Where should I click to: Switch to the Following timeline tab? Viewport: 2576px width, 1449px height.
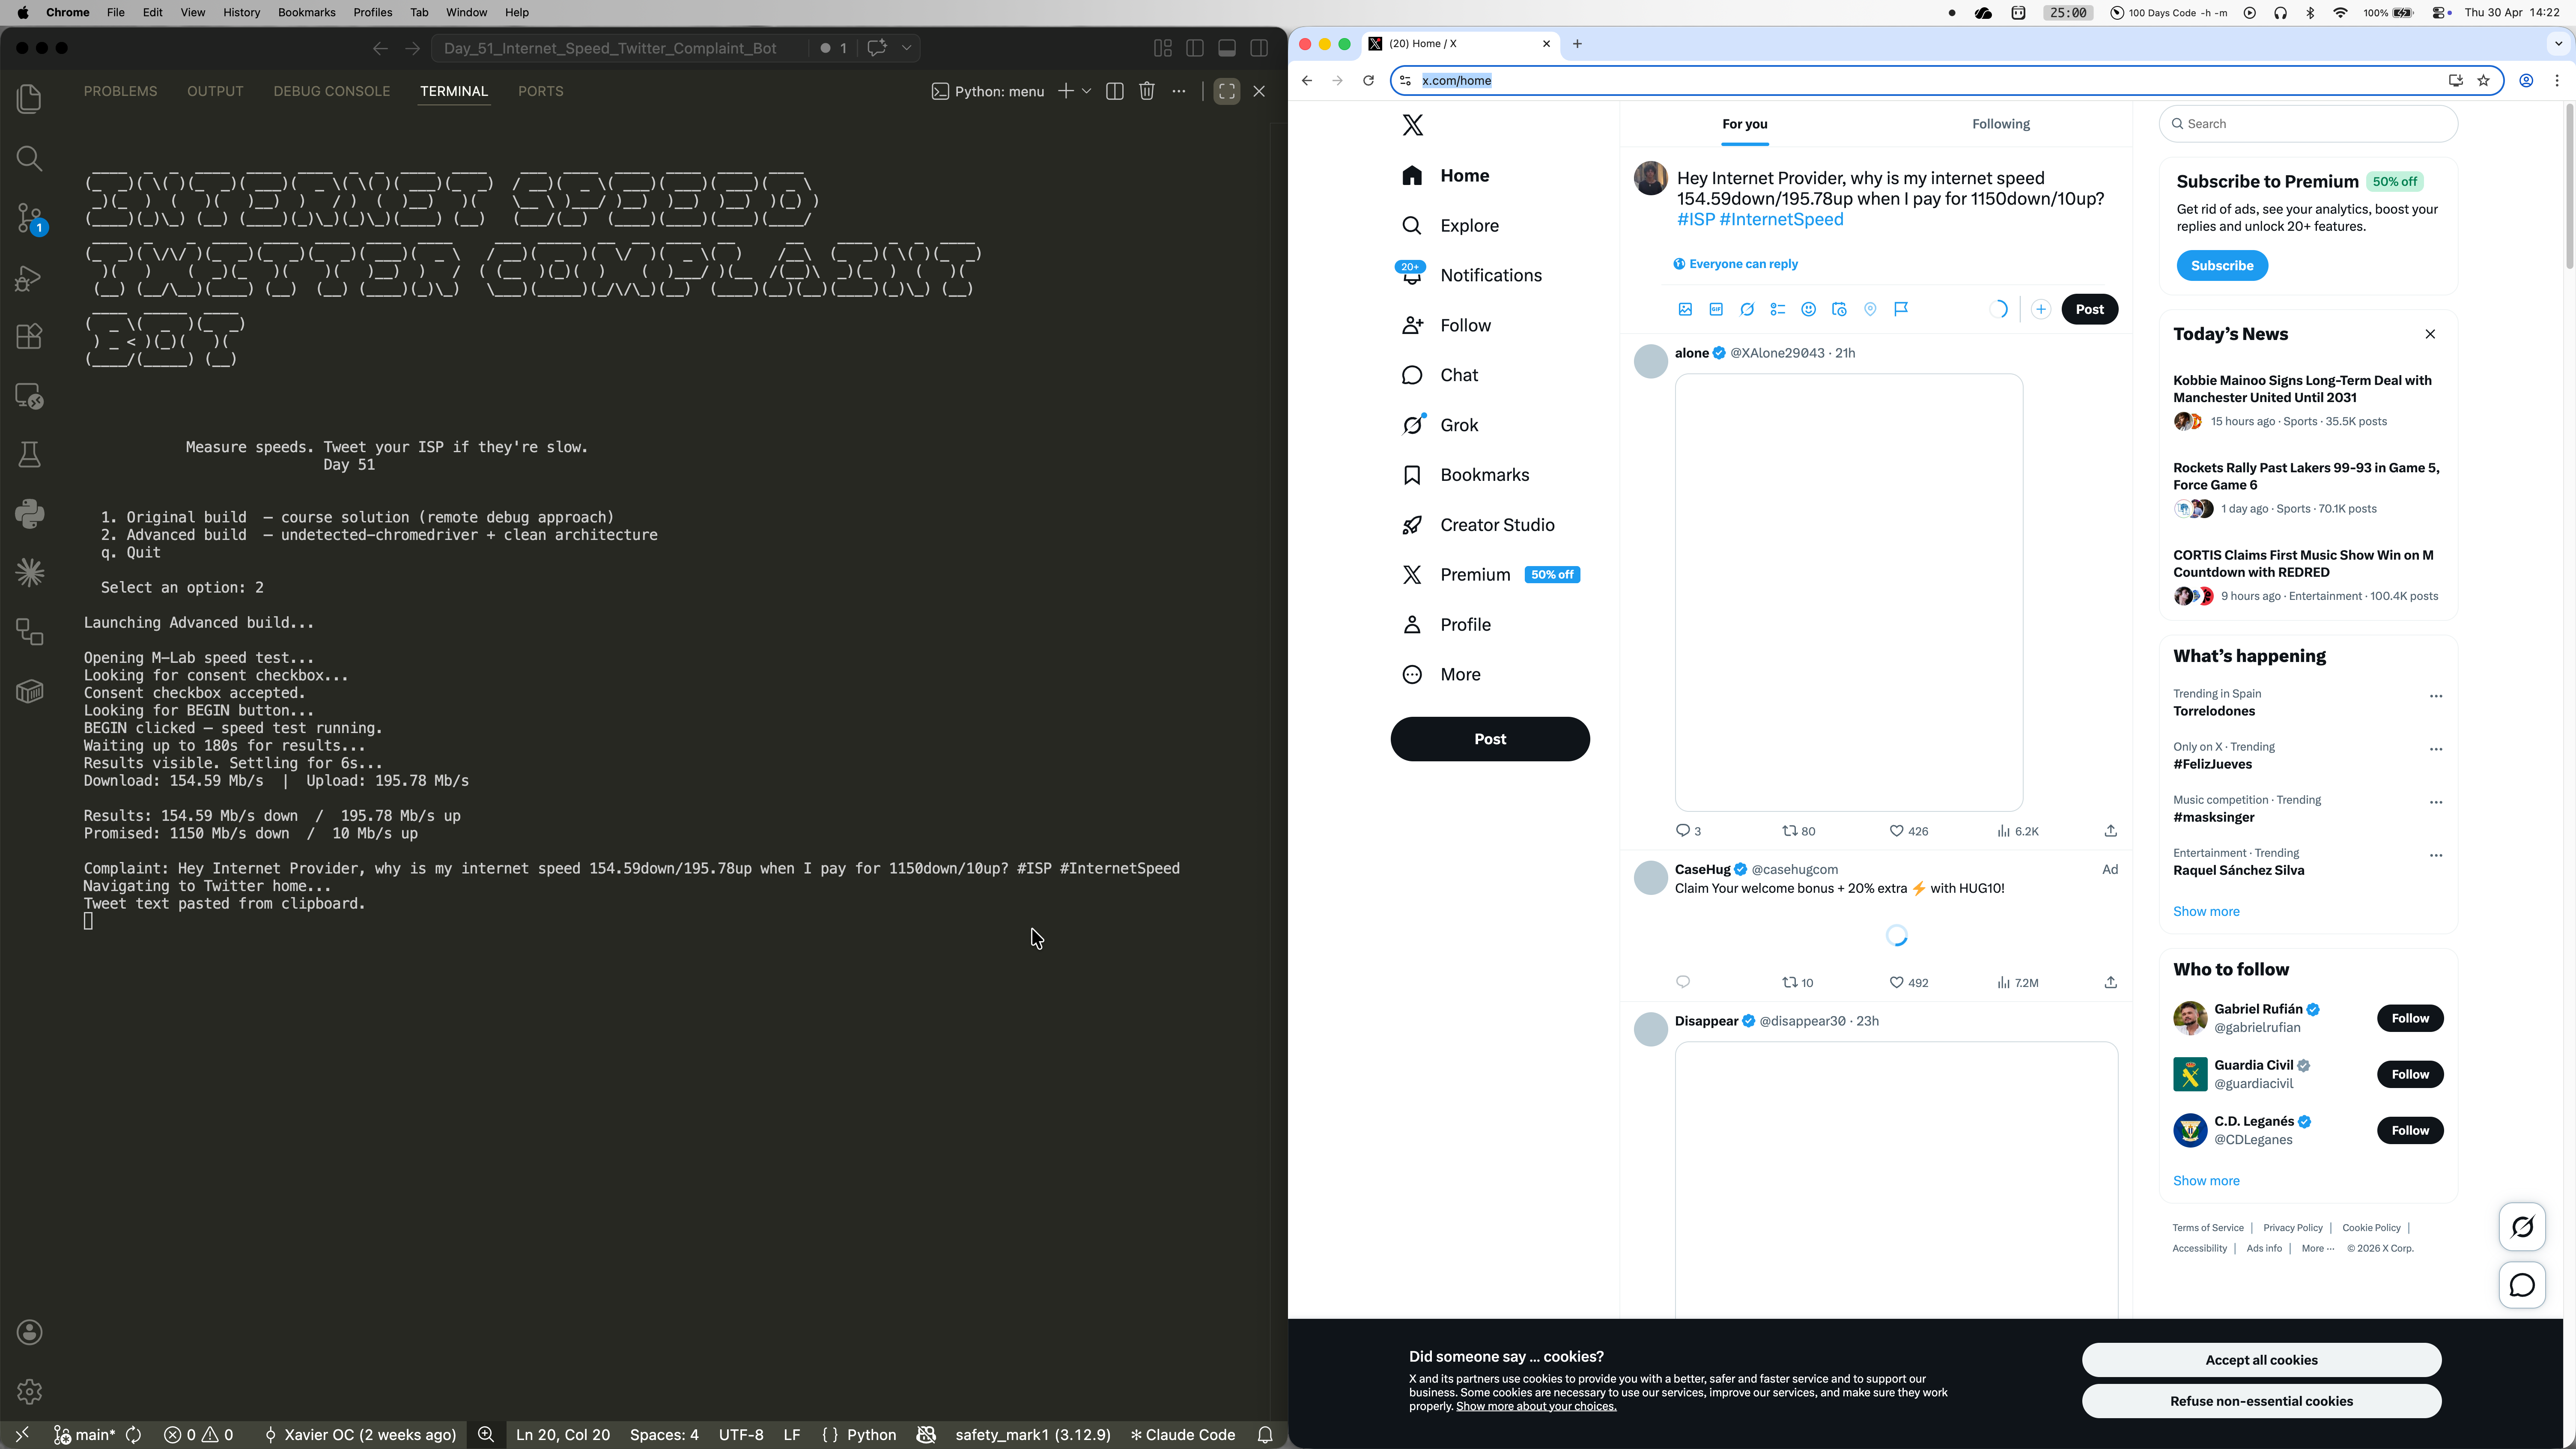tap(2001, 124)
